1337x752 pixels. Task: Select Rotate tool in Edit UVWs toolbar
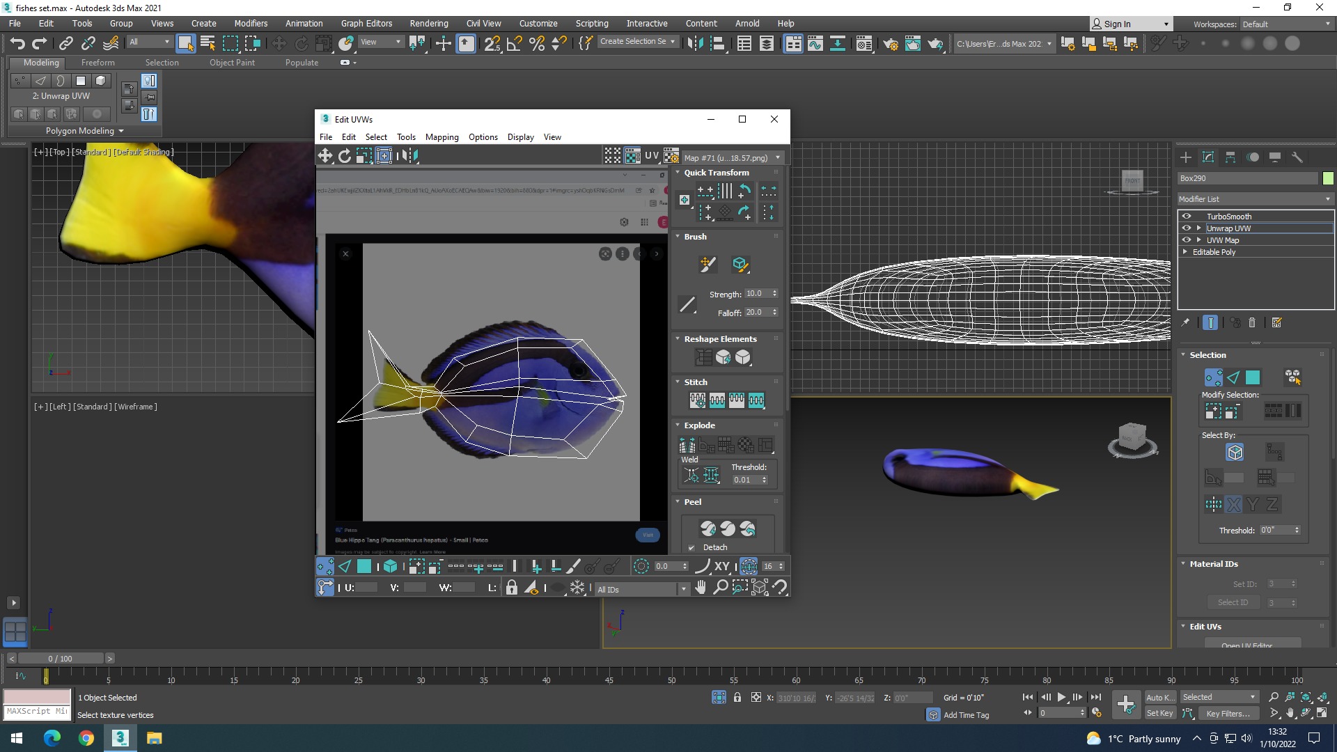click(x=345, y=156)
